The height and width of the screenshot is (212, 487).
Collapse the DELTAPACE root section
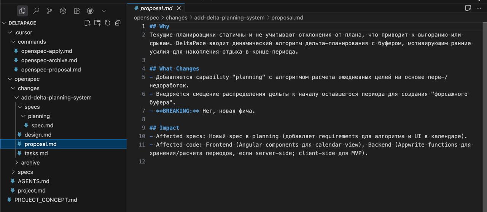[5, 23]
